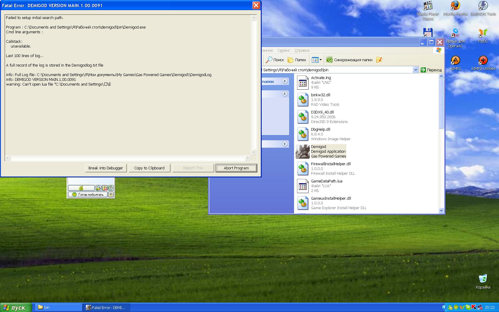Click error log vertical scrollbar down arrow
The image size is (499, 312).
pos(253,152)
